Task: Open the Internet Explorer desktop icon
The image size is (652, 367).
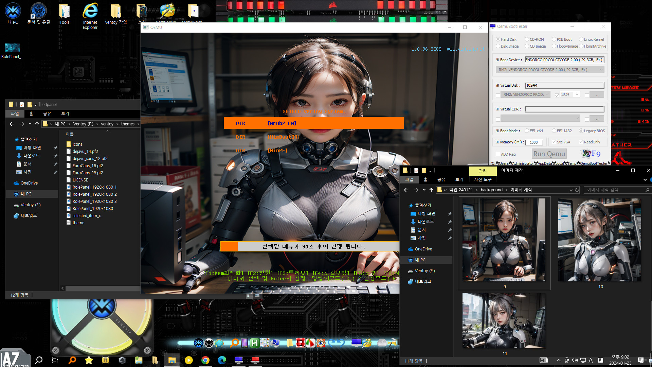Action: click(x=90, y=16)
